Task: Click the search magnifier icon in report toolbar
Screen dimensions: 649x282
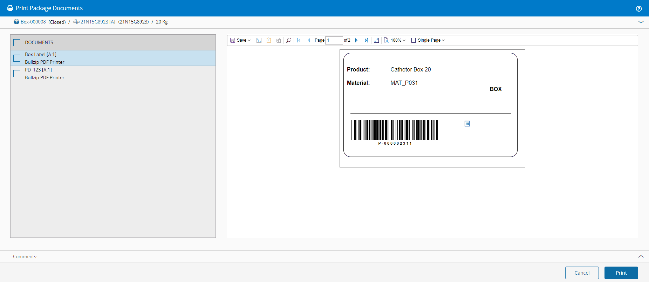Action: click(x=289, y=40)
